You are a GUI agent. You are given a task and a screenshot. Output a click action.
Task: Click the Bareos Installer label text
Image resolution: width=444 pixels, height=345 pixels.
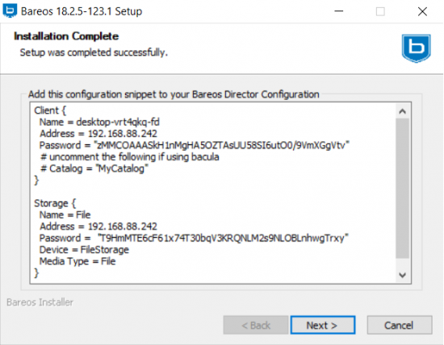tap(40, 302)
